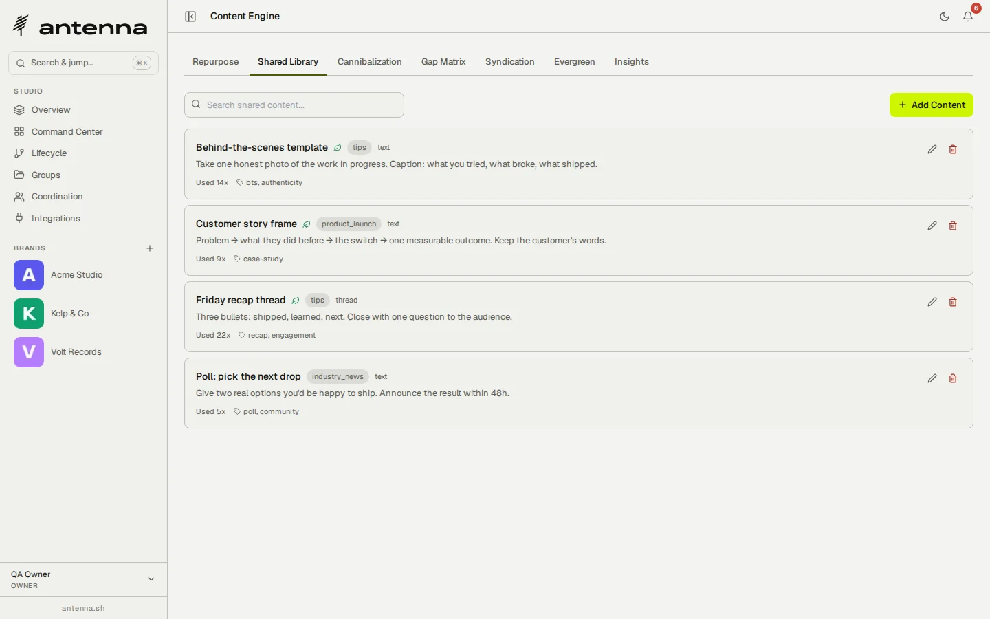The width and height of the screenshot is (990, 619).
Task: Edit Behind-the-scenes template pencil icon
Action: (x=932, y=149)
